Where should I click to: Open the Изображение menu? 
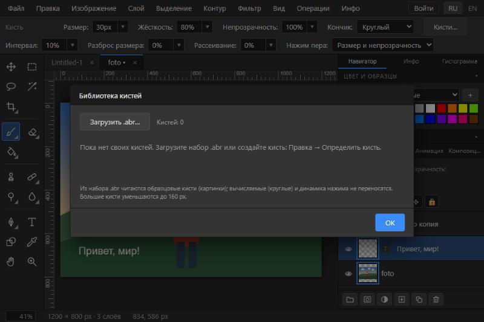94,8
